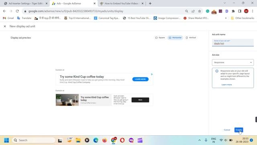257x145 pixels.
Task: Open the Image Compressor bookmark
Action: [x=167, y=18]
